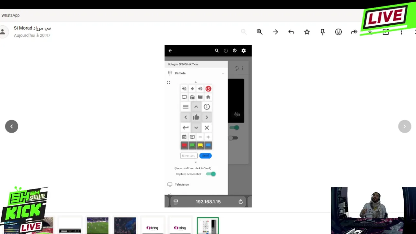Image resolution: width=416 pixels, height=234 pixels.
Task: Click the TV screen icon on remote
Action: (x=184, y=97)
